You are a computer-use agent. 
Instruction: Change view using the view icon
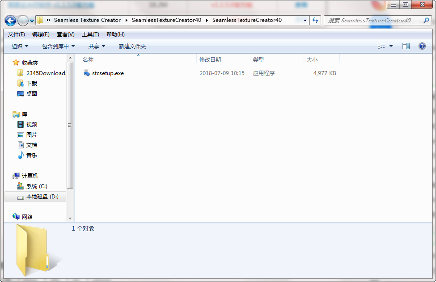(x=381, y=46)
